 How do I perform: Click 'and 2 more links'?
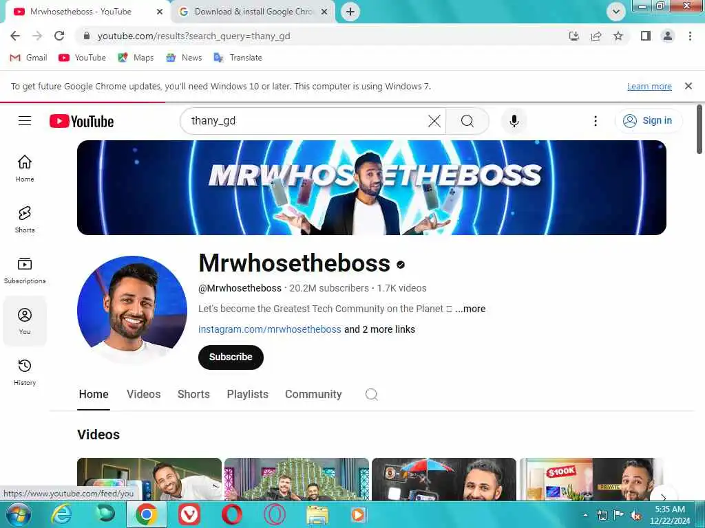coord(379,329)
